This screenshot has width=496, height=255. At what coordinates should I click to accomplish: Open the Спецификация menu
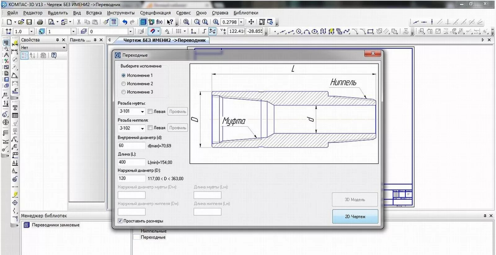[x=155, y=13]
